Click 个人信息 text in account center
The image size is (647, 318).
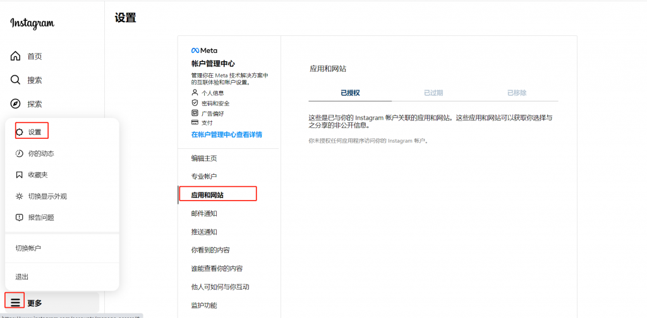click(x=212, y=93)
